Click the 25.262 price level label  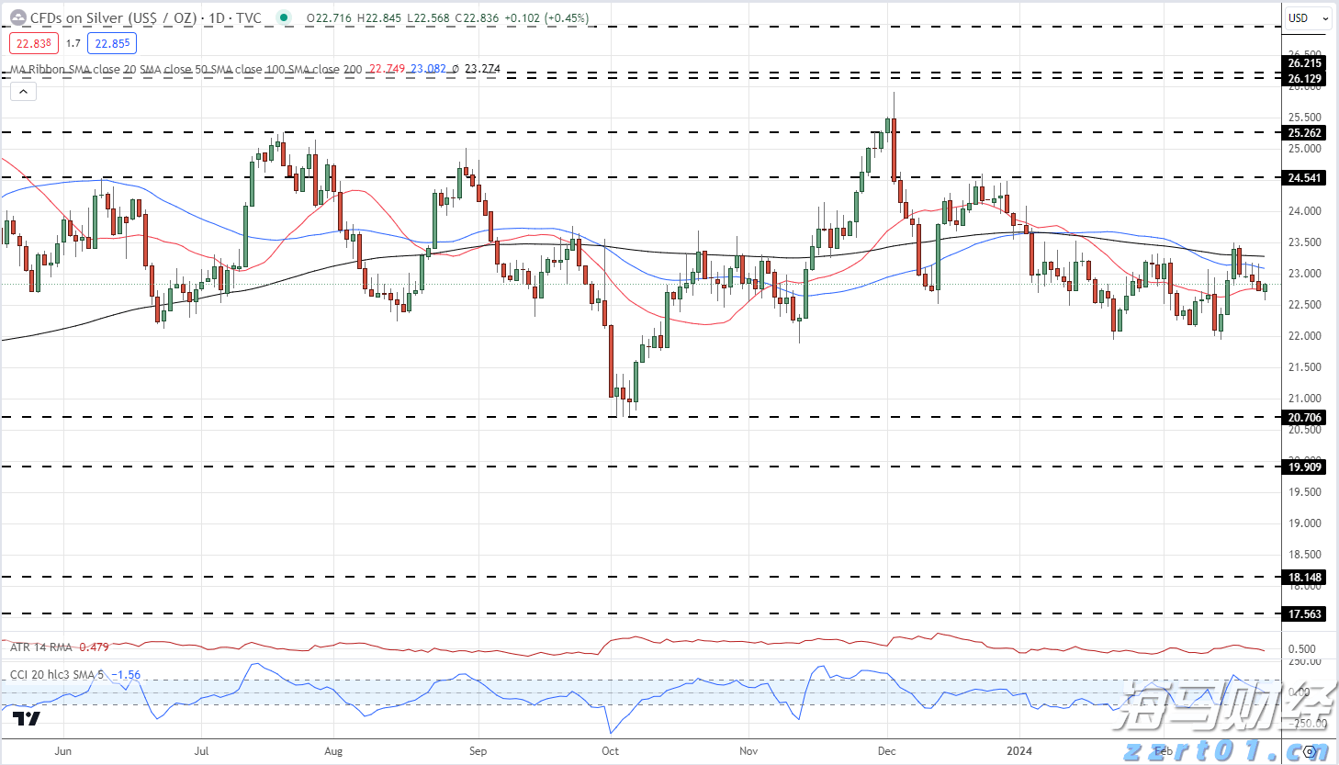tap(1304, 133)
